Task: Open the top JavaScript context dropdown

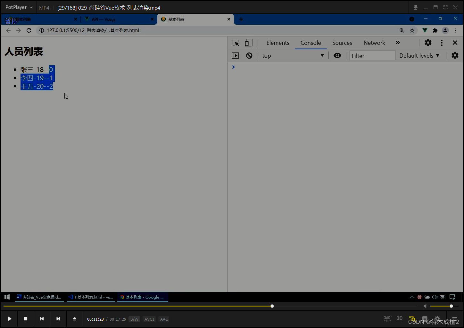Action: 293,56
